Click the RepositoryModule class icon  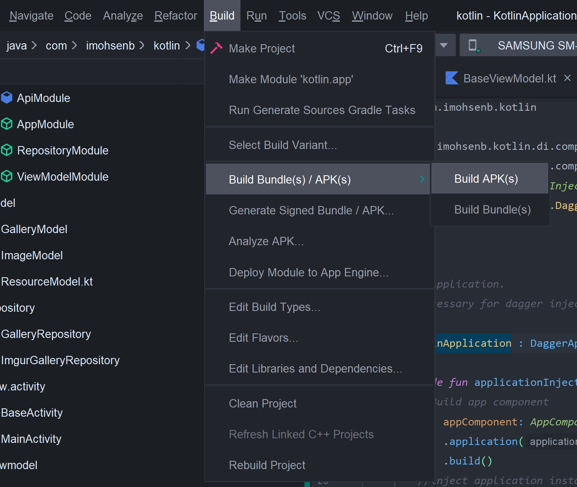pyautogui.click(x=7, y=150)
